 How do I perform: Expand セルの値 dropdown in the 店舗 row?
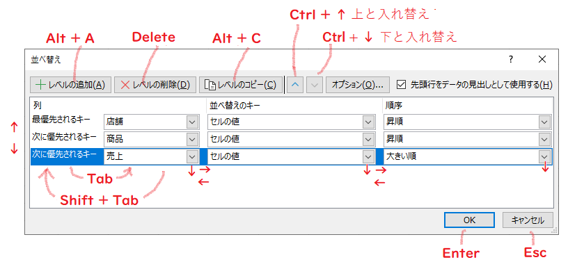368,122
